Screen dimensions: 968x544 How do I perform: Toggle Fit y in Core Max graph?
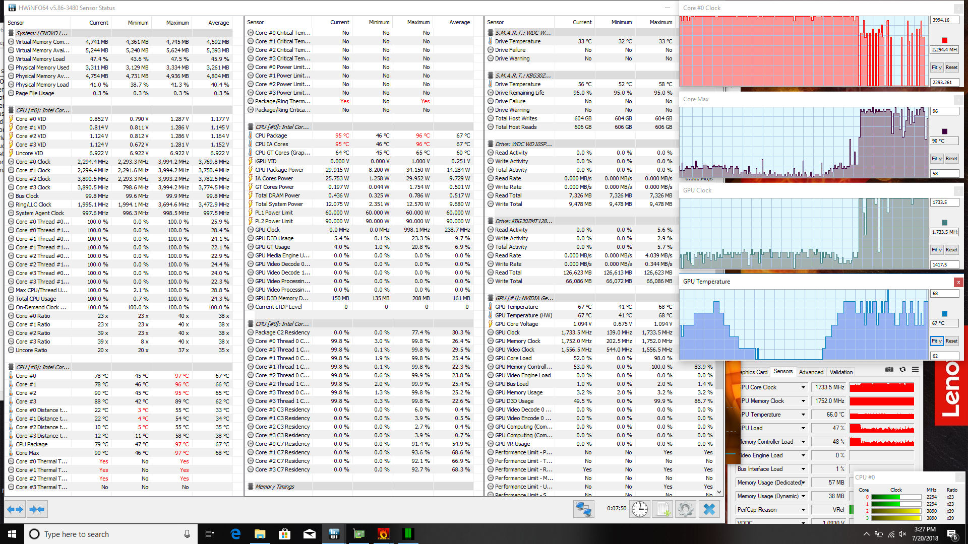pyautogui.click(x=936, y=159)
